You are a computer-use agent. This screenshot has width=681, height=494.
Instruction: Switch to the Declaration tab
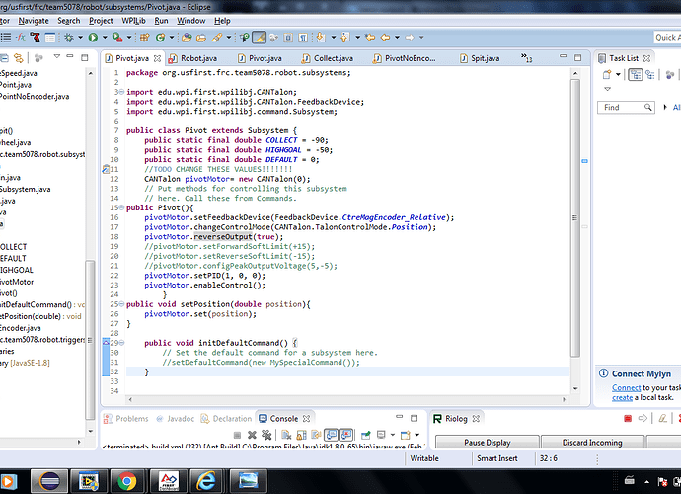click(x=226, y=419)
